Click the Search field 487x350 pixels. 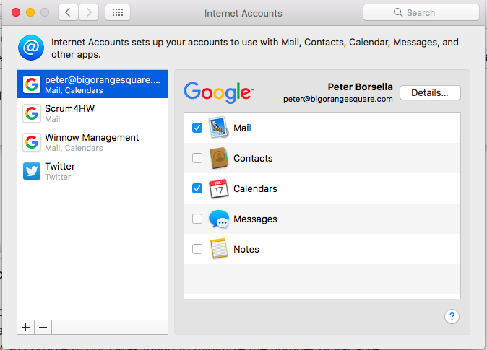(x=421, y=12)
